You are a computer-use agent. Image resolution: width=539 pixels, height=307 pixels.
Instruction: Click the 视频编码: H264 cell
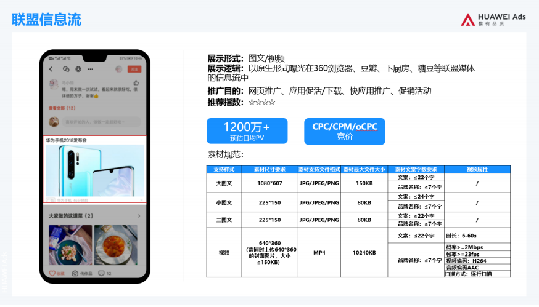coord(477,261)
